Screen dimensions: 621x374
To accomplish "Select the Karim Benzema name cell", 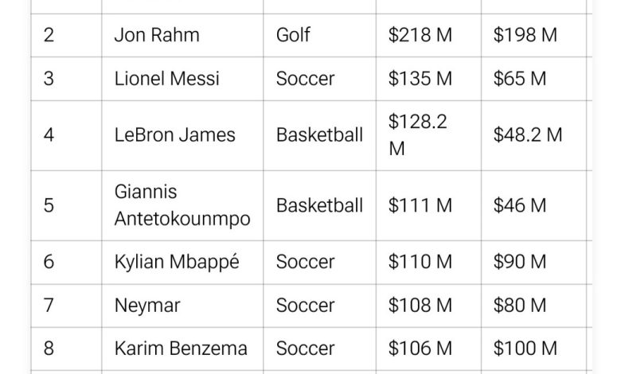I will (181, 349).
